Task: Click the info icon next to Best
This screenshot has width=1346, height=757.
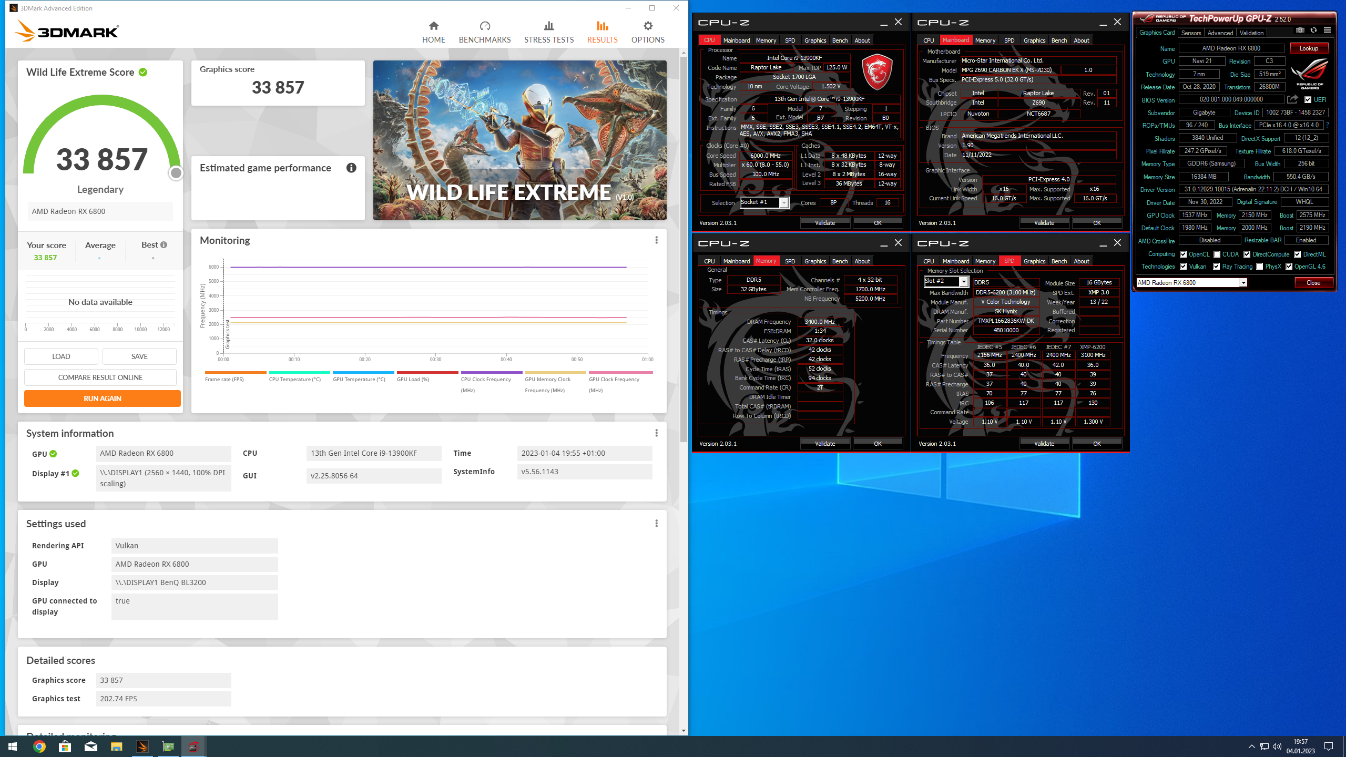Action: [164, 244]
